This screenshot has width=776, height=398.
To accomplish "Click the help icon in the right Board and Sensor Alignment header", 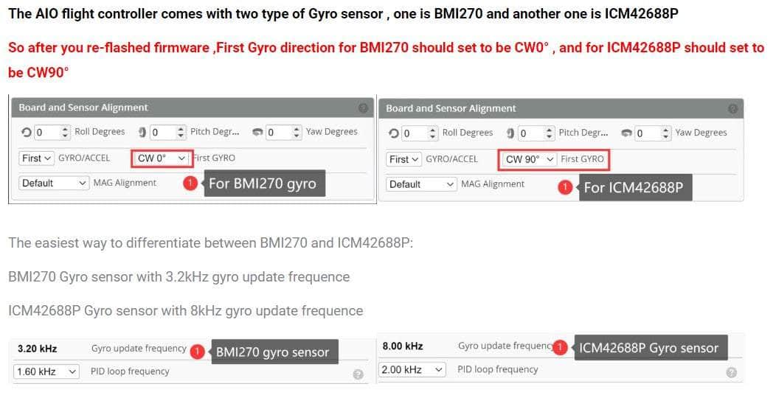I will [x=732, y=108].
